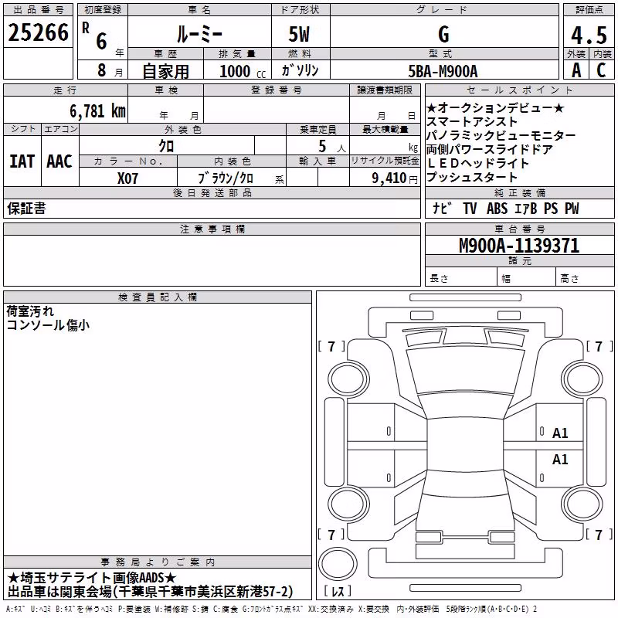Image resolution: width=618 pixels, height=618 pixels.
Task: Click legend entry XX:交換済み
Action: pyautogui.click(x=331, y=609)
